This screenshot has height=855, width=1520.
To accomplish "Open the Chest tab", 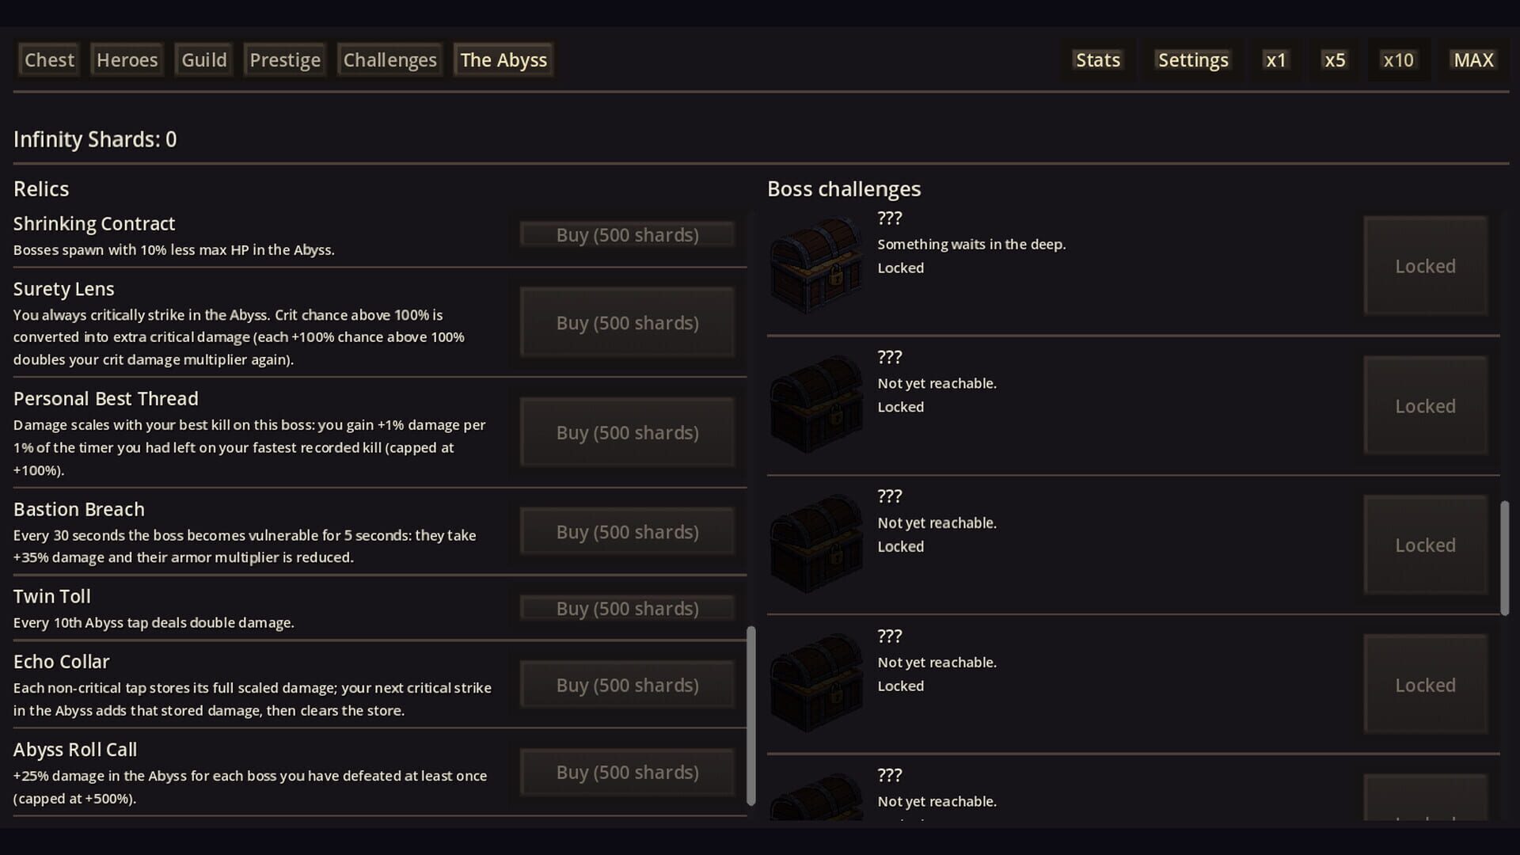I will point(48,59).
